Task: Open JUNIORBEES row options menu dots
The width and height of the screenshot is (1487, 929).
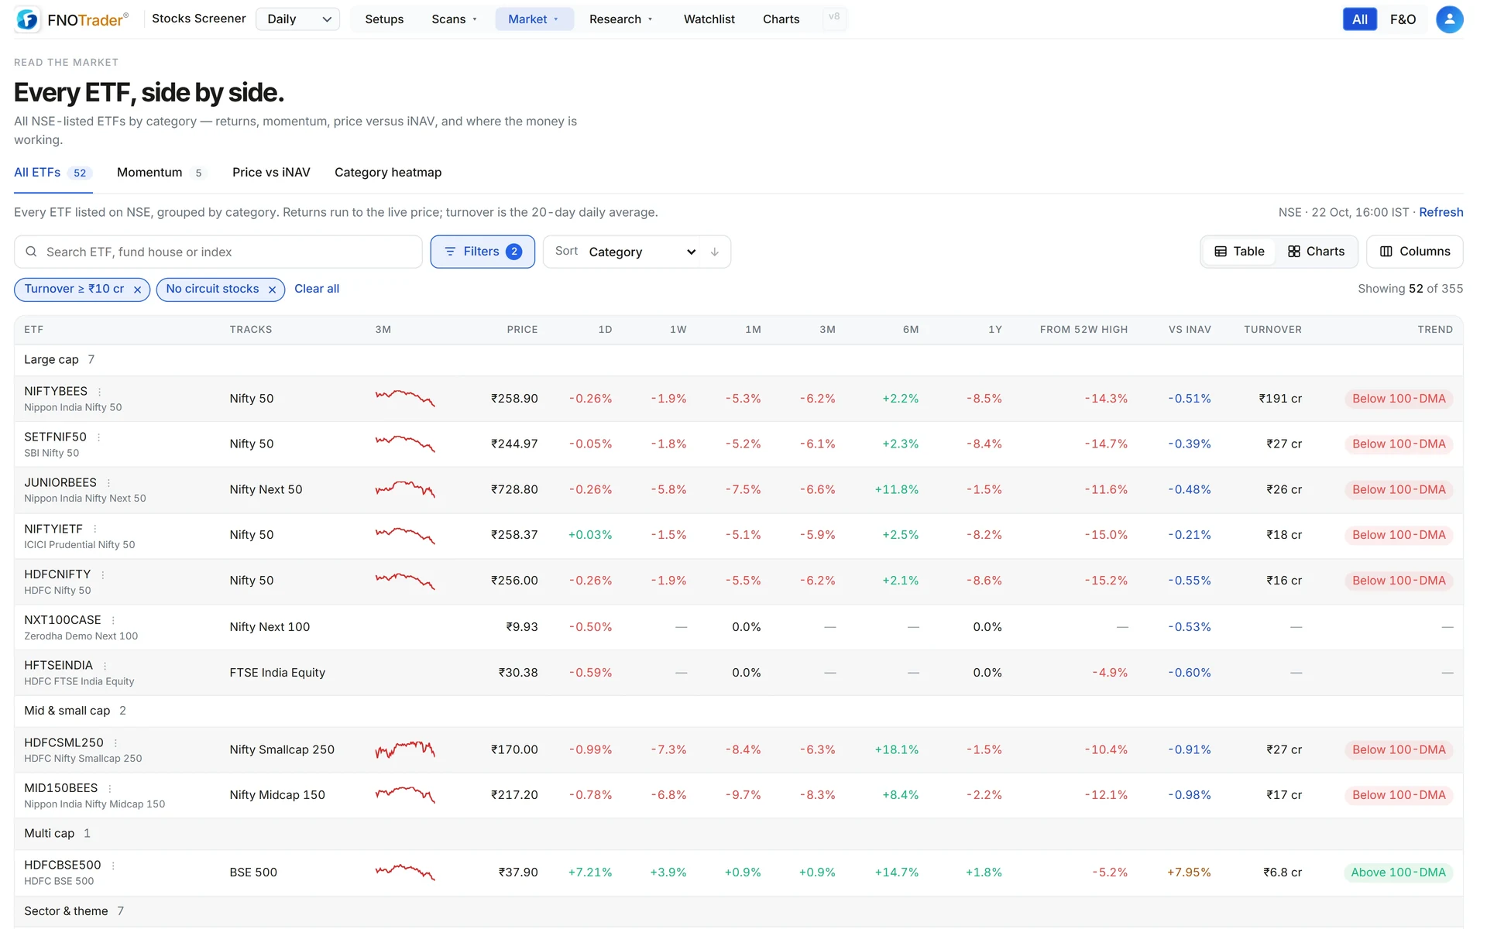Action: pyautogui.click(x=108, y=483)
